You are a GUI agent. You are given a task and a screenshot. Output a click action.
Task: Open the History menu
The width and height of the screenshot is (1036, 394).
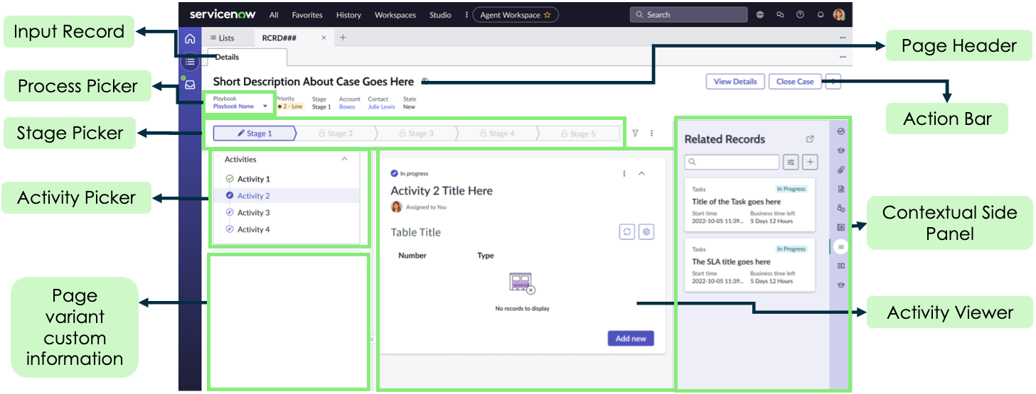pos(348,15)
